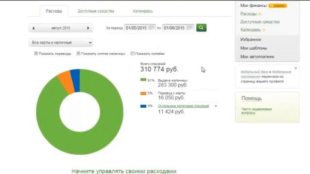Open Все карты и наличные dropdown

[x=61, y=43]
